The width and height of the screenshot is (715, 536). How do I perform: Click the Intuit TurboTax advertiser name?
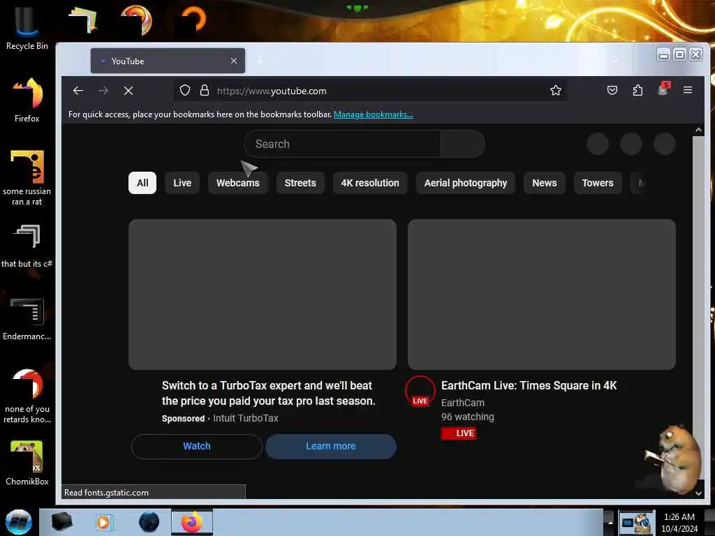pos(246,418)
